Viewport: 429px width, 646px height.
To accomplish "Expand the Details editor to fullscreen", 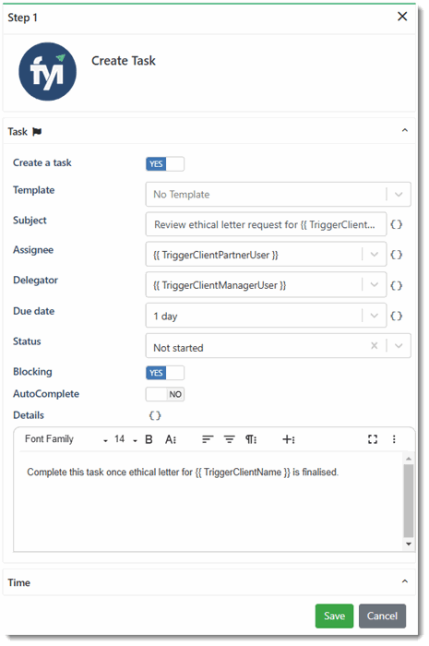I will (x=373, y=439).
